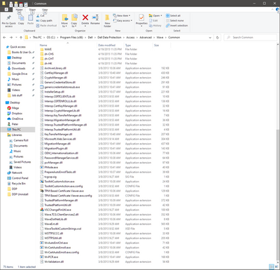This screenshot has height=270, width=280.
Task: Click the Back arrow in navigation bar
Action: point(4,37)
